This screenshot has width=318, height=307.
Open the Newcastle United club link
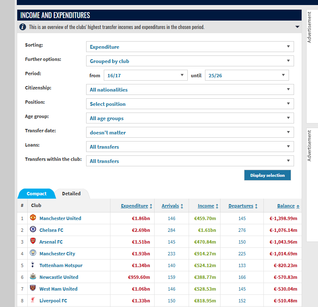[59, 277]
